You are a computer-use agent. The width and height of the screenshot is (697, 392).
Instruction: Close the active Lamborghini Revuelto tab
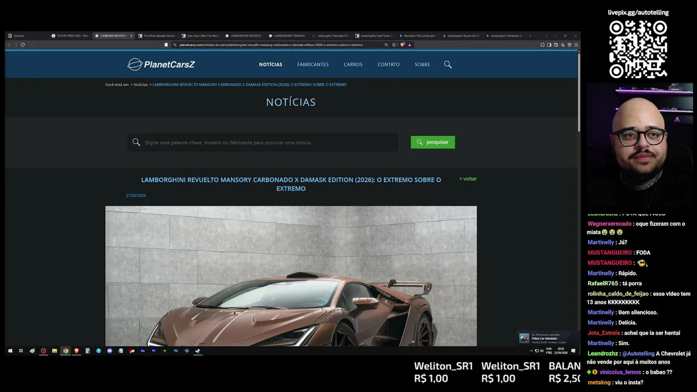tap(131, 36)
